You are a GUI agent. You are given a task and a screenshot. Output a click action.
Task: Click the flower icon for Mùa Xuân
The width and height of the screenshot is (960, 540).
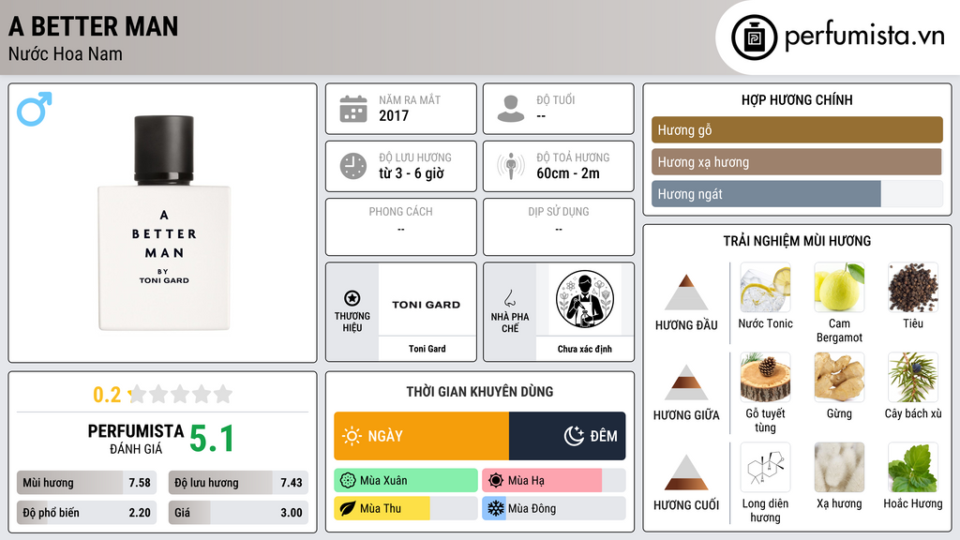tap(348, 481)
